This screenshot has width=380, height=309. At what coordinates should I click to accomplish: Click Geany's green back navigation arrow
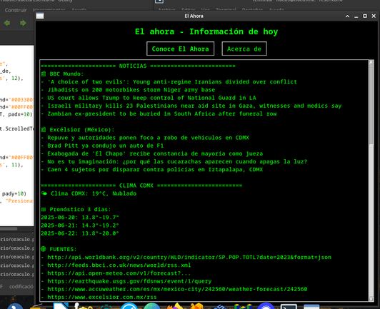(7, 23)
